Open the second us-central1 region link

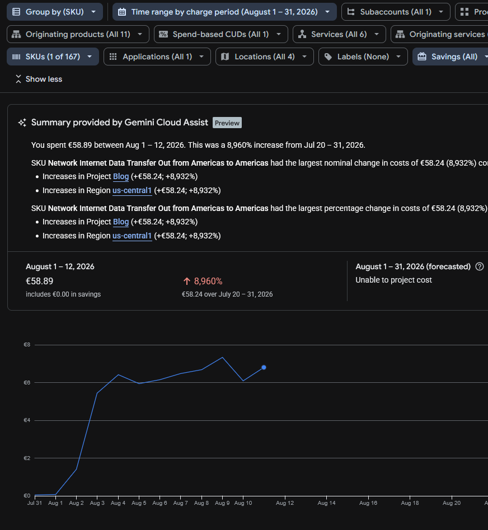click(132, 236)
